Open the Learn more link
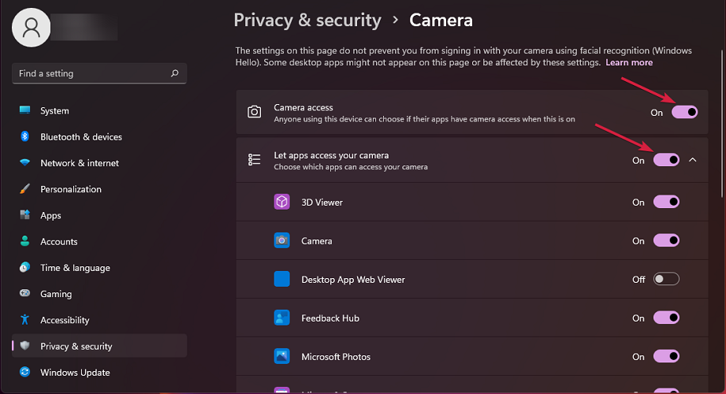This screenshot has width=726, height=394. coord(629,62)
